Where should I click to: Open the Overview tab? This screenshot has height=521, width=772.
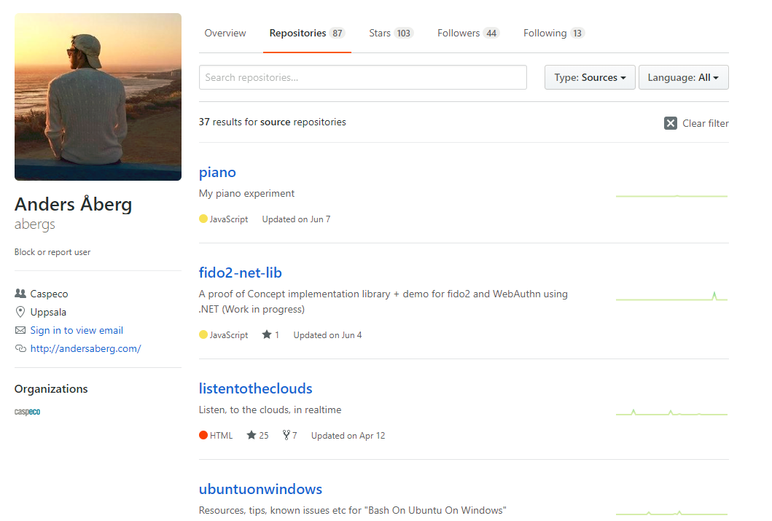[225, 33]
